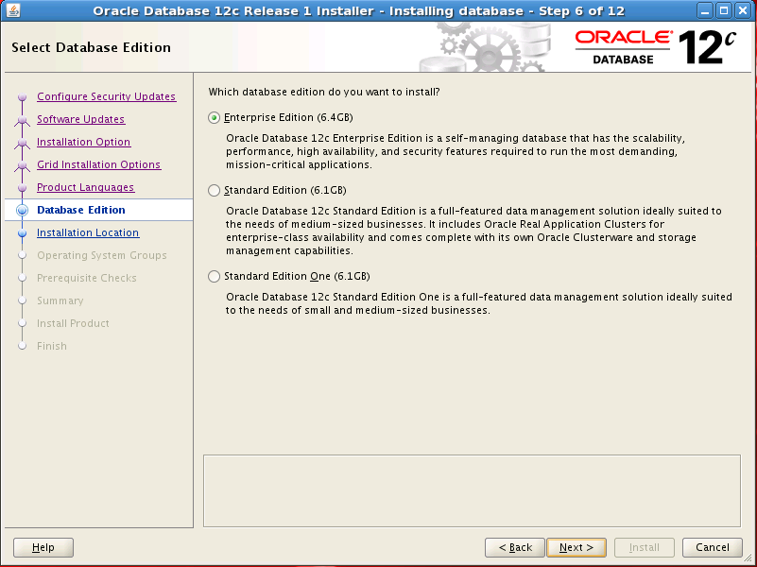Image resolution: width=757 pixels, height=567 pixels.
Task: Open the Installation Location step
Action: tap(87, 232)
